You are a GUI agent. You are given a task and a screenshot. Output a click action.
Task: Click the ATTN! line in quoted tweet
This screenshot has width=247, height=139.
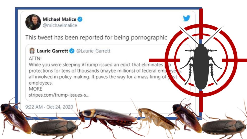(x=35, y=59)
